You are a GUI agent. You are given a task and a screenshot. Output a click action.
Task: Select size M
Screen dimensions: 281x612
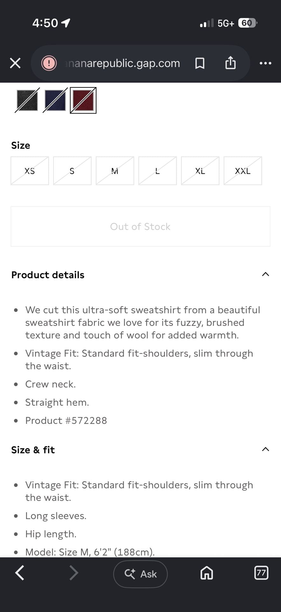[115, 171]
